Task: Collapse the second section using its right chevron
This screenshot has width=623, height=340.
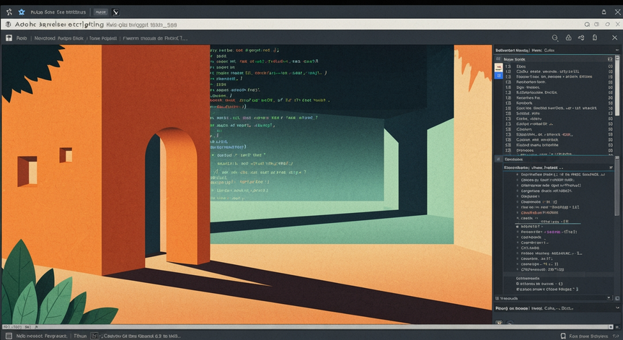Action: (x=611, y=167)
